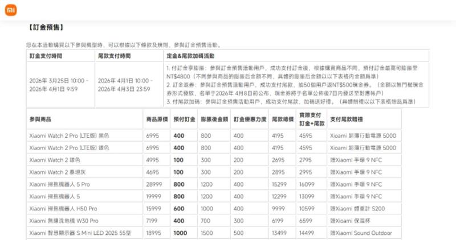Click actual payment 13099

[x=307, y=197]
